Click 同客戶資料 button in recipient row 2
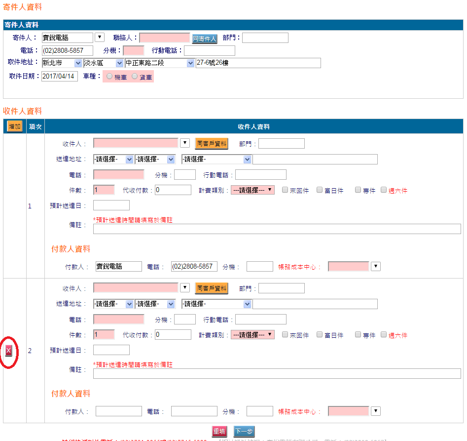The width and height of the screenshot is (467, 441). [x=212, y=288]
